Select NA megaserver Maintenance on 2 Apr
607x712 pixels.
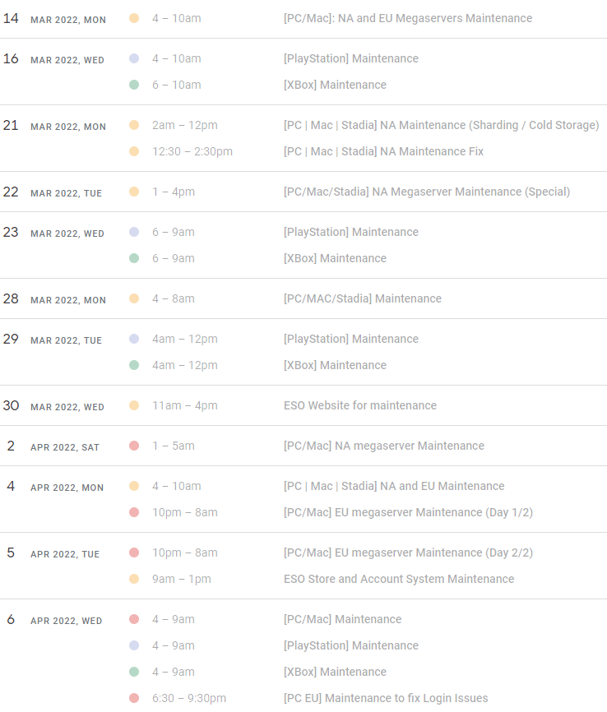coord(384,446)
